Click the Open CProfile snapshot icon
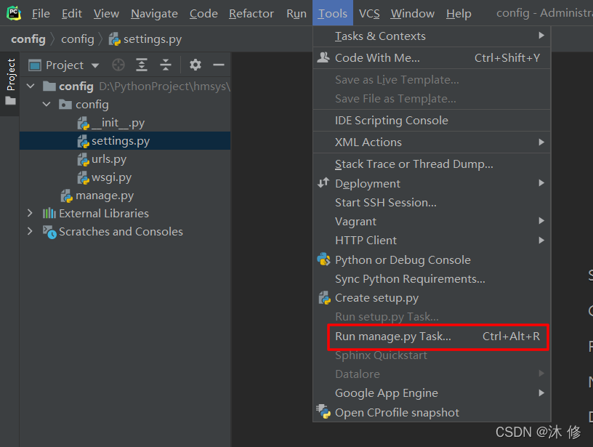 pos(323,412)
